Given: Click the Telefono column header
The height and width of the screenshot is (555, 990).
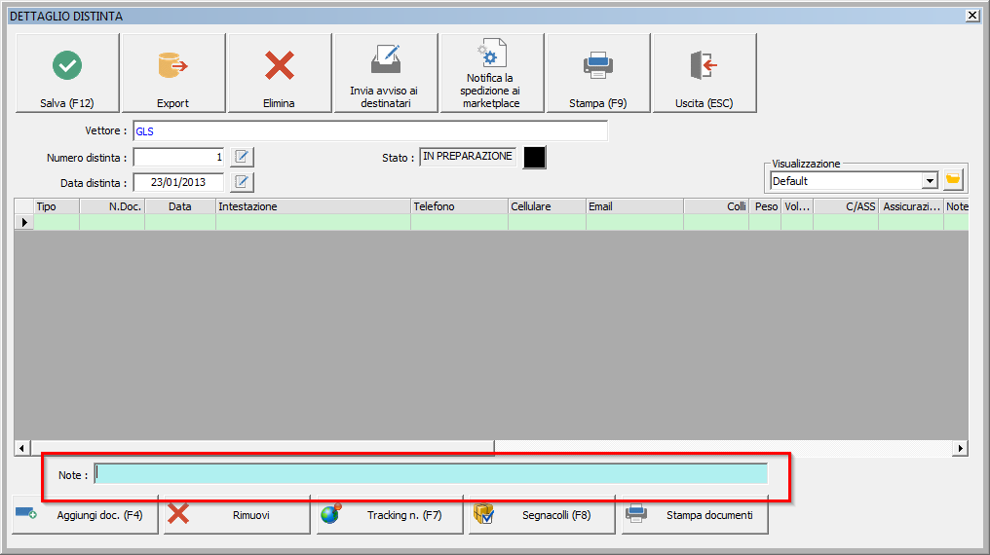Looking at the screenshot, I should [459, 206].
